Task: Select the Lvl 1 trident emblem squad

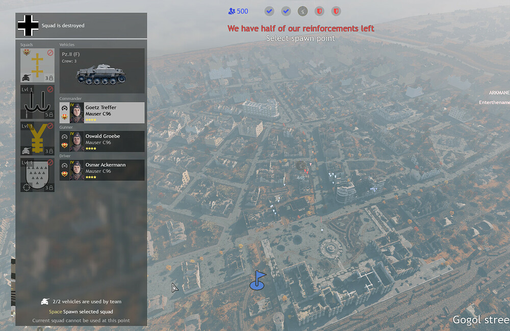Action: coord(37,102)
